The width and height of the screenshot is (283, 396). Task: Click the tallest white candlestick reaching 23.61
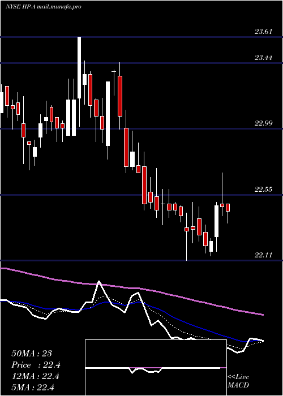(79, 67)
